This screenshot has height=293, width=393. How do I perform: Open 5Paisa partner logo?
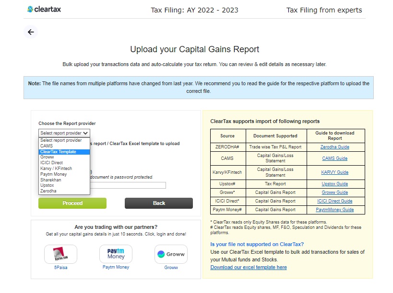pyautogui.click(x=60, y=254)
